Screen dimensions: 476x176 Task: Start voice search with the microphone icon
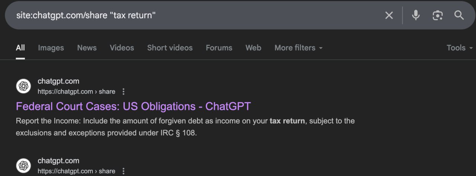coord(416,15)
